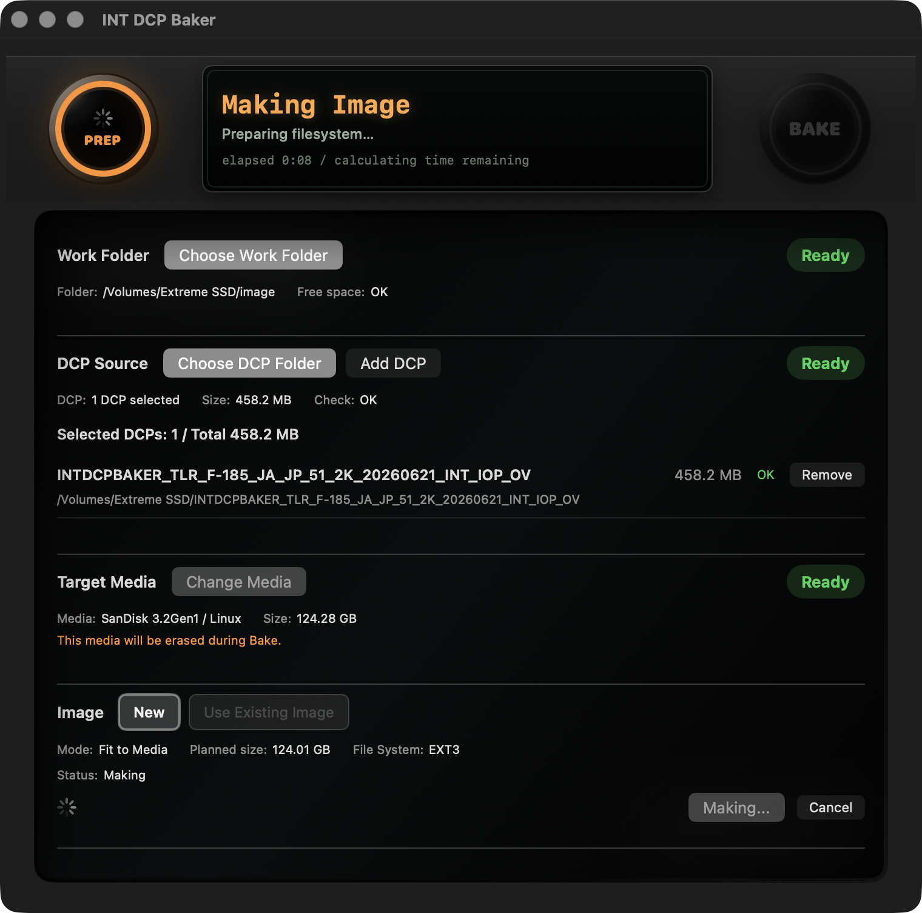Viewport: 922px width, 913px height.
Task: Click the Check: OK value
Action: point(368,400)
